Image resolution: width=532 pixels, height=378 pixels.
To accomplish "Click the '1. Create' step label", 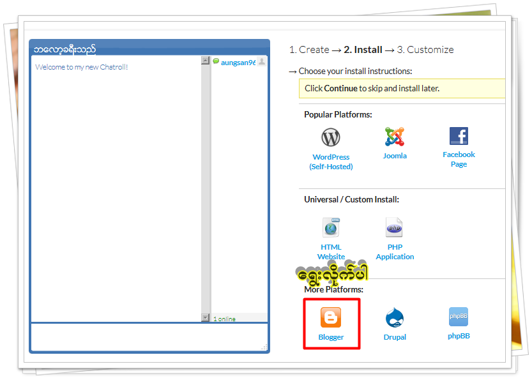I will 309,50.
